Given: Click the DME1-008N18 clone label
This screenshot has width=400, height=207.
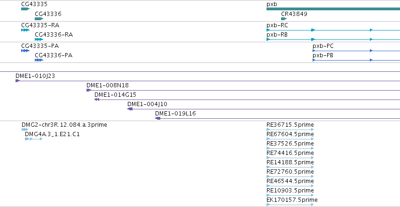Looking at the screenshot, I should [107, 85].
